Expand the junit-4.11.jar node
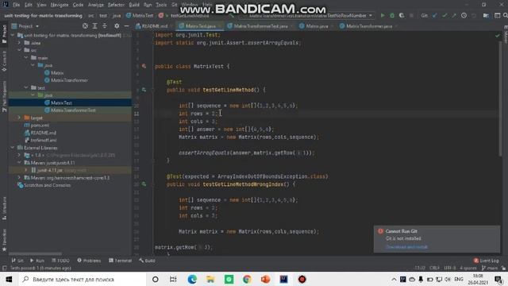The image size is (508, 286). pos(26,170)
